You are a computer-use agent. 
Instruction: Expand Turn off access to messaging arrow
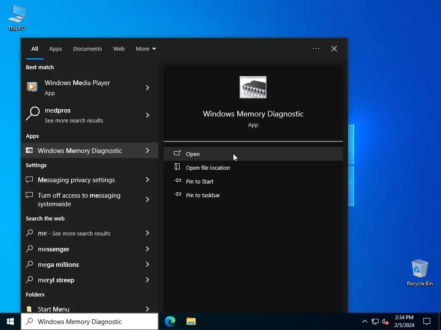pyautogui.click(x=147, y=199)
